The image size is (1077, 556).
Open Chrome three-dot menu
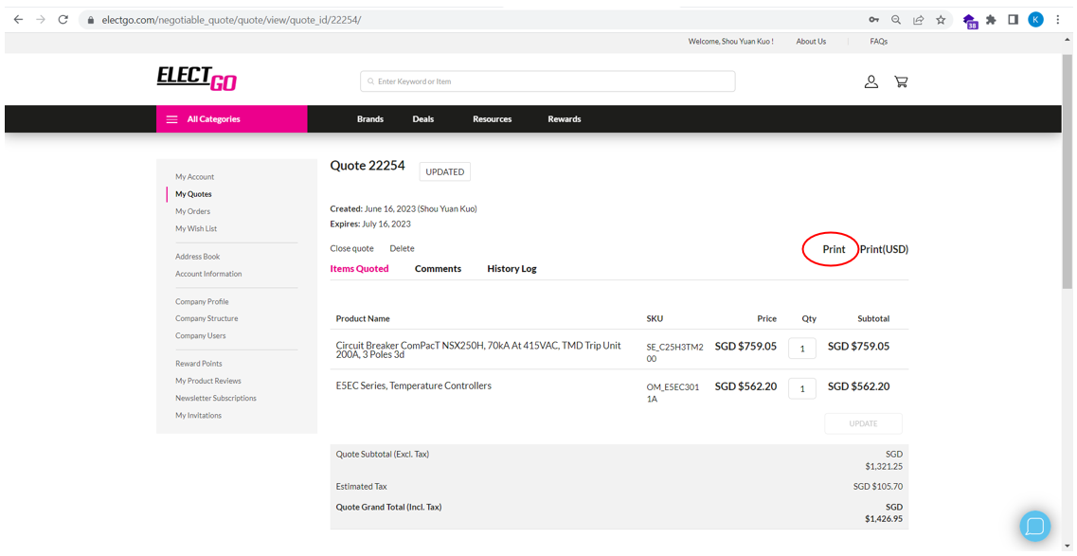[x=1058, y=20]
